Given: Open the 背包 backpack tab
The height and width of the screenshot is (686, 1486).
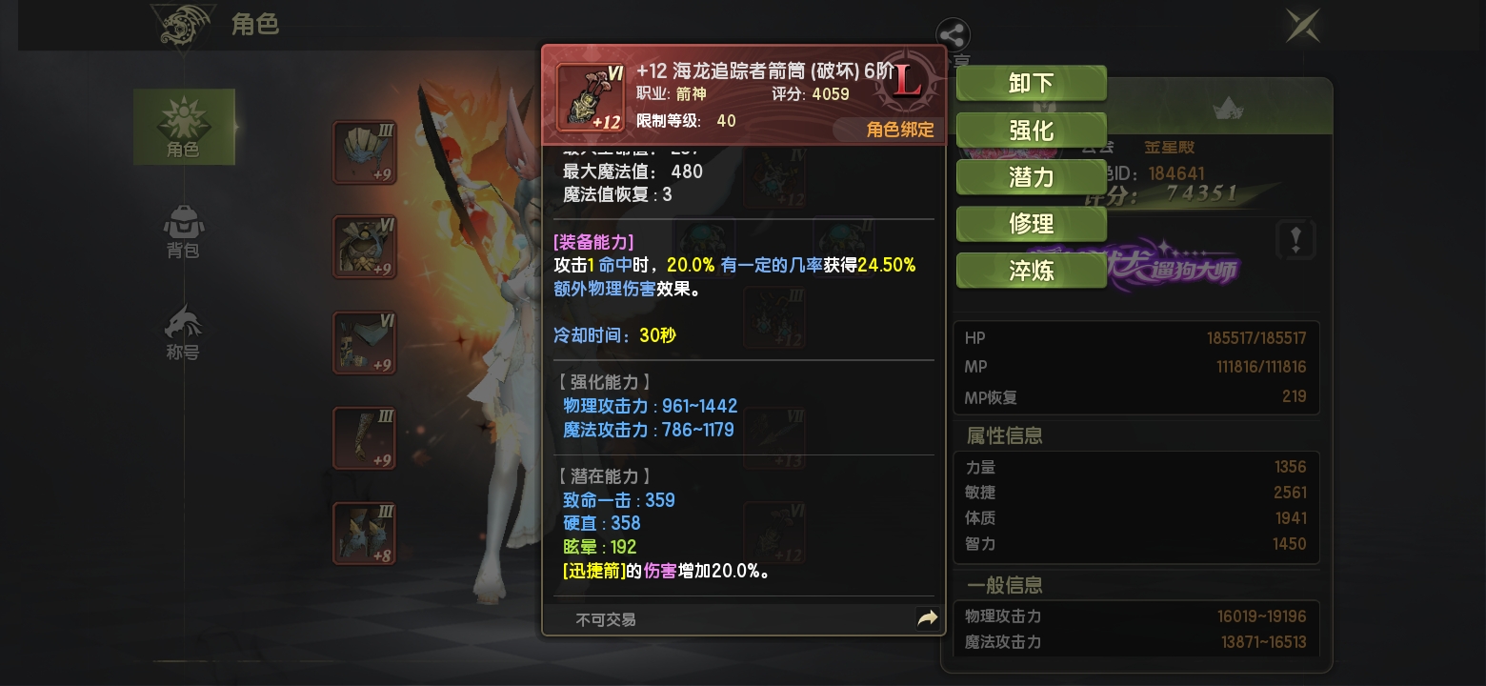Looking at the screenshot, I should 183,232.
